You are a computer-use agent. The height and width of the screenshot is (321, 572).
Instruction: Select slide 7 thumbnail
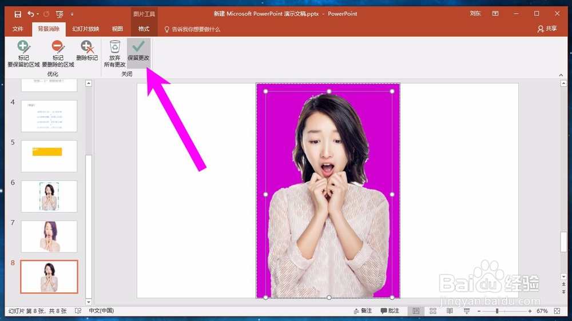pyautogui.click(x=49, y=236)
